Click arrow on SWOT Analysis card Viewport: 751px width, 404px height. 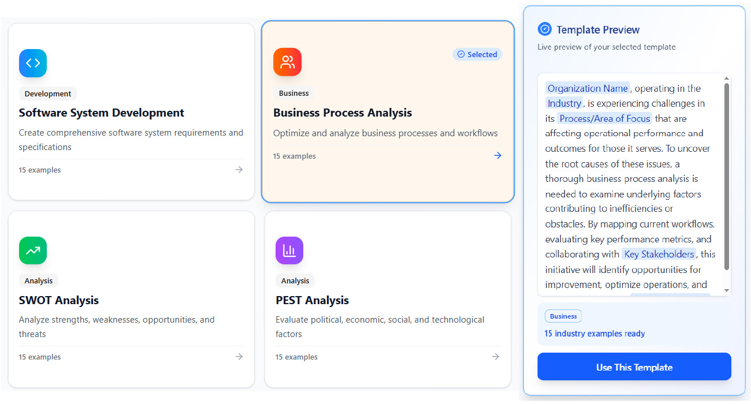pos(239,357)
